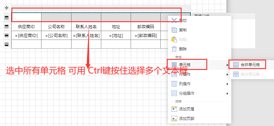Expand the 分组操作 submenu arrow

click(227, 93)
